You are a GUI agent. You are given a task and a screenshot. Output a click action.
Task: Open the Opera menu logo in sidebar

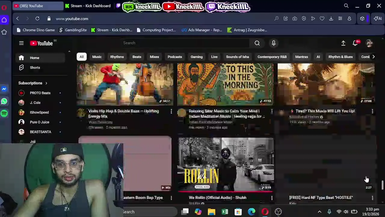click(4, 8)
